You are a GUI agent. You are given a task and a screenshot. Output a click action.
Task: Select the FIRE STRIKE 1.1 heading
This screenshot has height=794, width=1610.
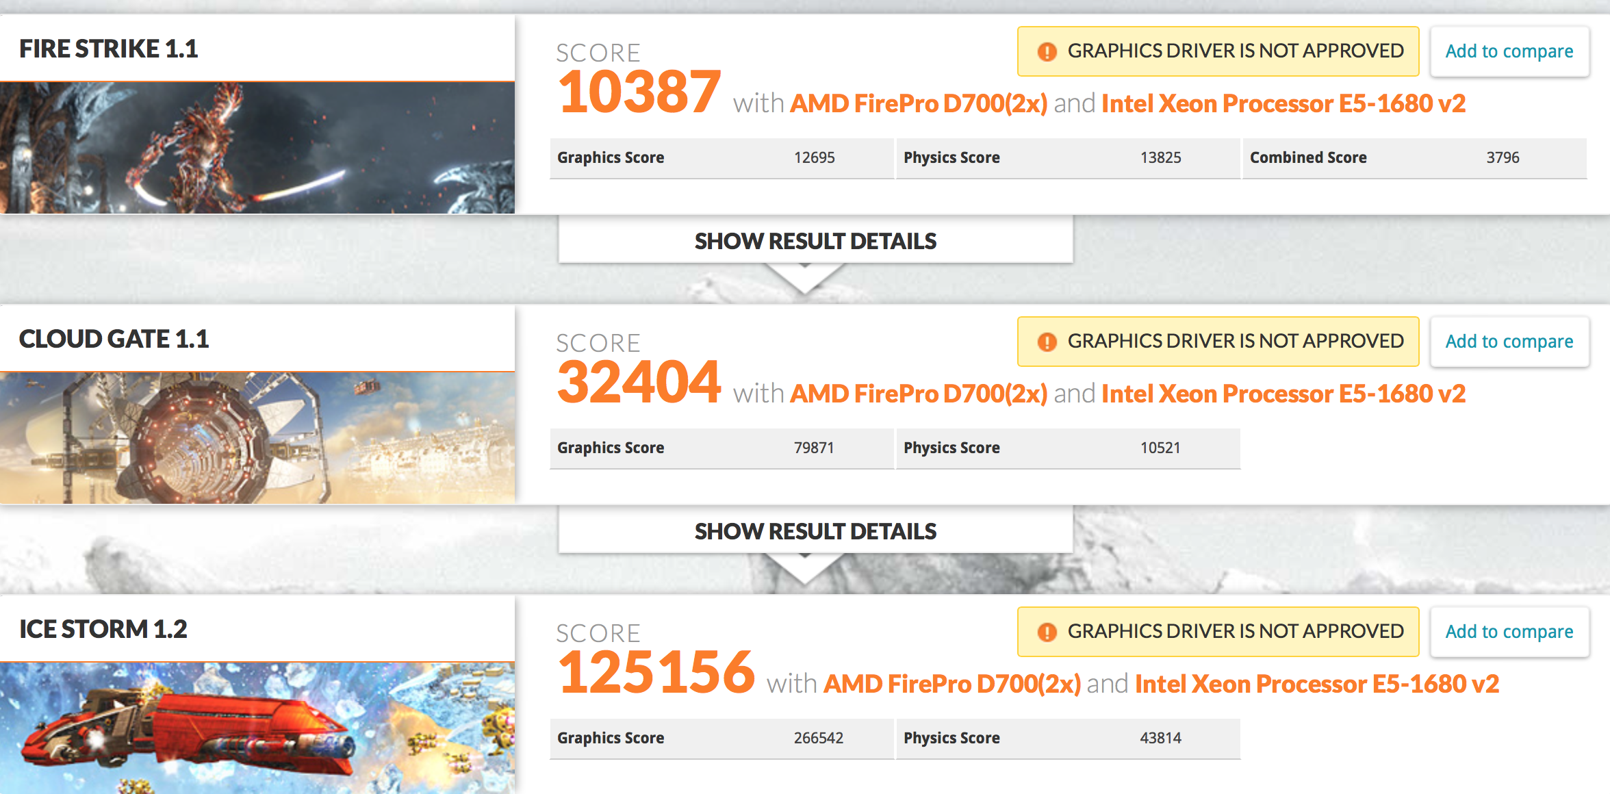click(108, 49)
